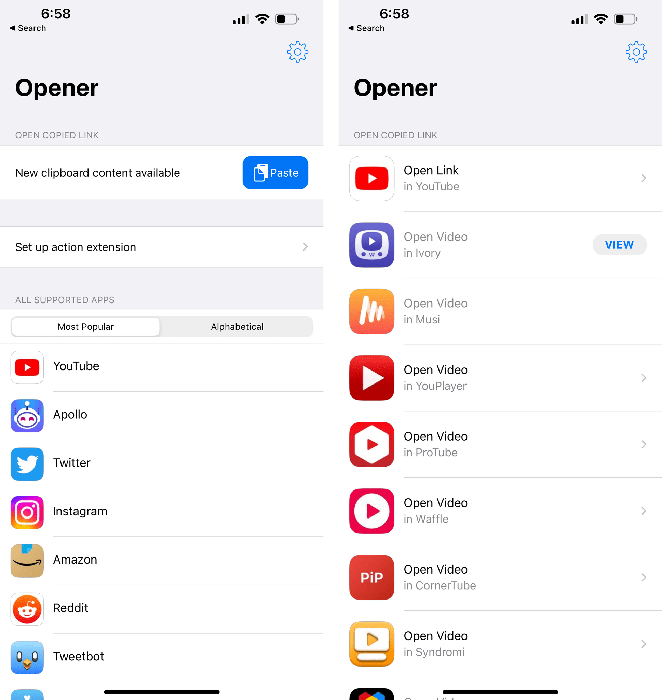Open Set up action extension
Screen dimensions: 662x700
point(159,247)
